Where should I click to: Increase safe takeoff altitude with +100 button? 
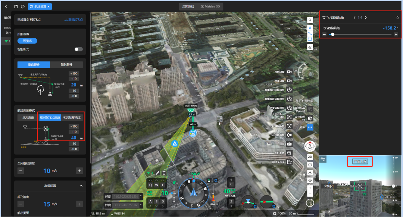point(74,74)
